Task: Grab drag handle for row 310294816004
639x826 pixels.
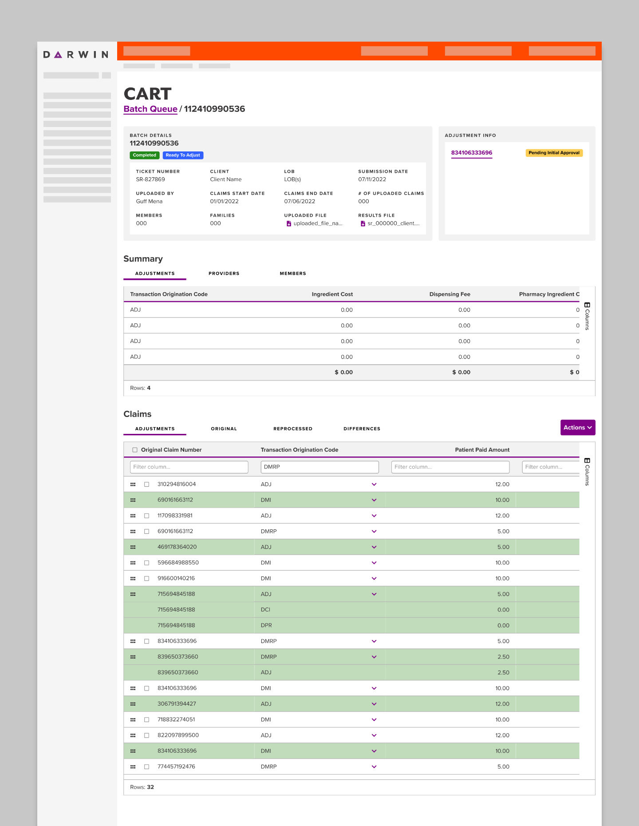Action: tap(133, 484)
